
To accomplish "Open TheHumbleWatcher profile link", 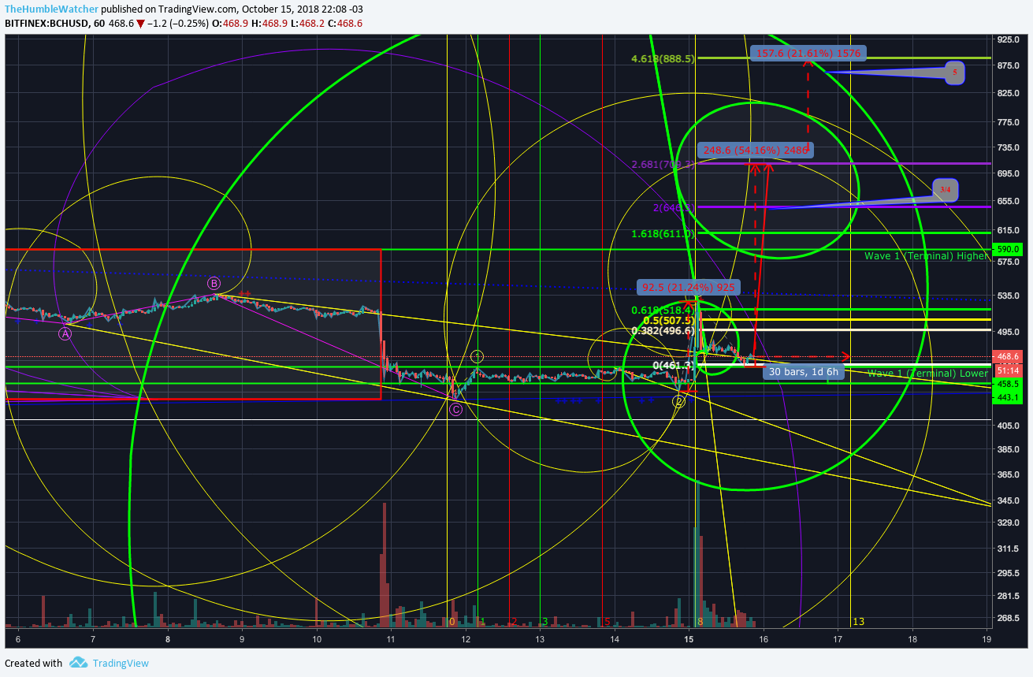I will (x=52, y=9).
